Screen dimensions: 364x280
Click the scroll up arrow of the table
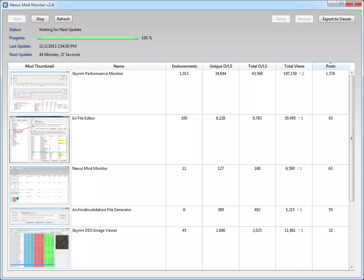(352, 73)
